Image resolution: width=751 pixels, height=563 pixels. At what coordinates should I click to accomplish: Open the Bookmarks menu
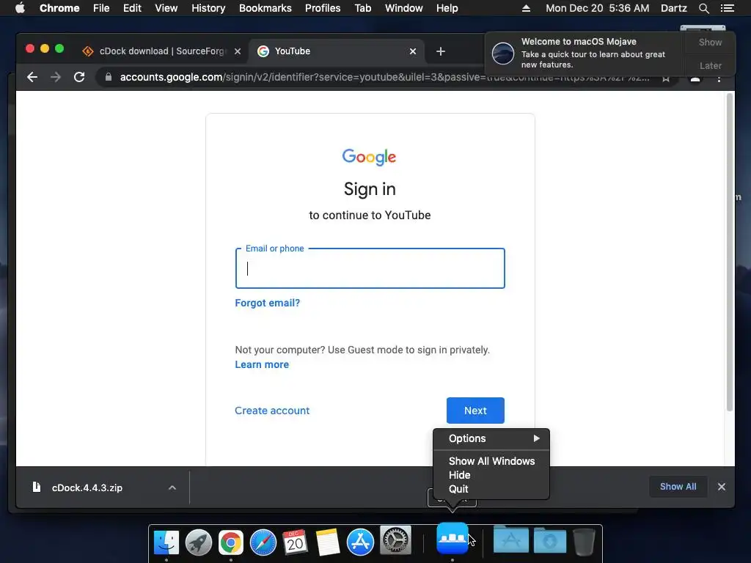point(265,8)
